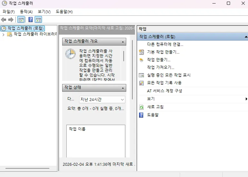Open the 보기(V) menu
Image resolution: width=248 pixels, height=177 pixels.
pyautogui.click(x=44, y=12)
